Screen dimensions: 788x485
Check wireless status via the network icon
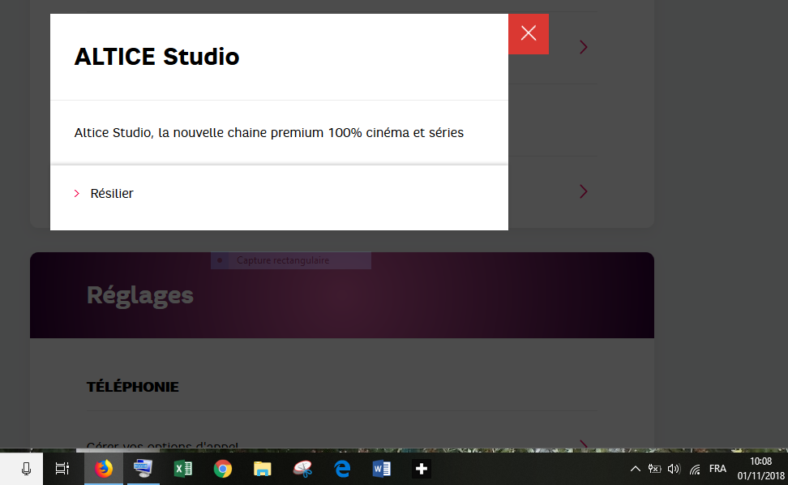tap(695, 469)
